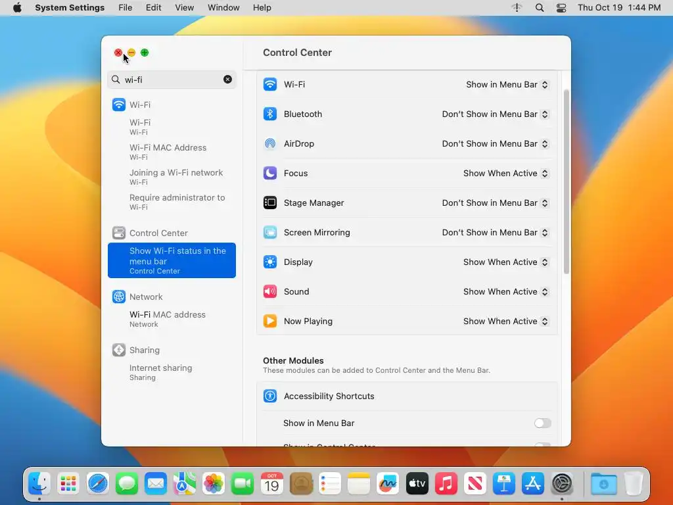
Task: Open Wi-Fi section from sidebar icon
Action: click(x=119, y=105)
